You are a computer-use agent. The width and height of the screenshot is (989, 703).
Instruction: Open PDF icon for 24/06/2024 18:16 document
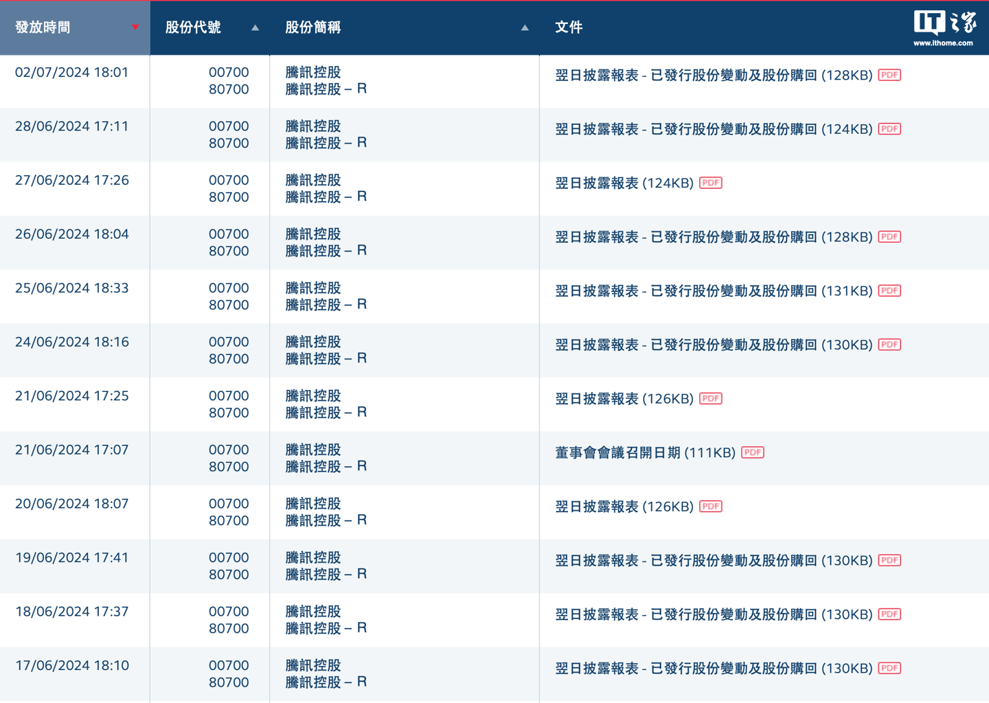coord(889,345)
